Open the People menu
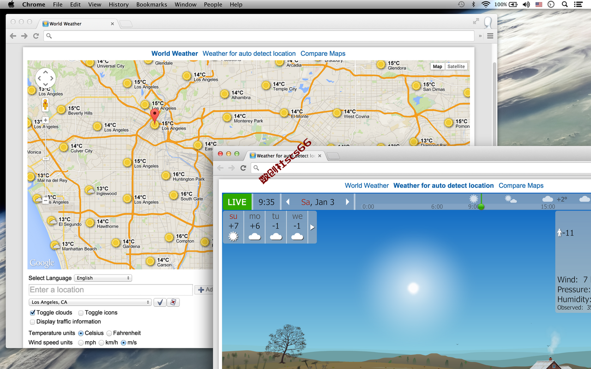 (x=213, y=5)
